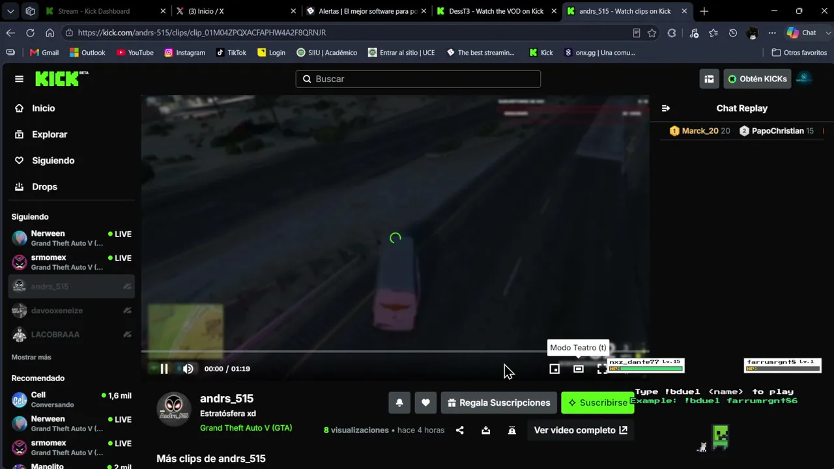Click the KICK logo
Screen dimensions: 834x469
(61, 79)
